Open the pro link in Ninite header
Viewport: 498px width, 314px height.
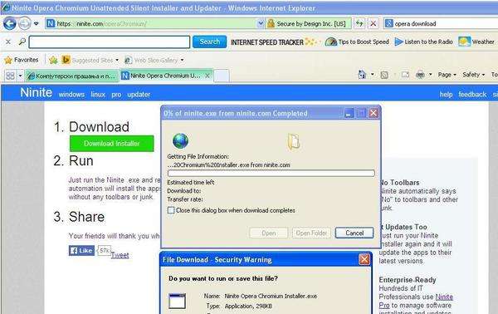pyautogui.click(x=116, y=95)
